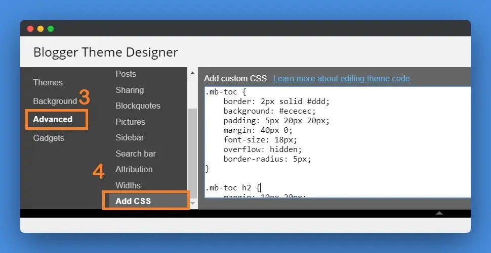Click the 'Add custom CSS' heading
491x253 pixels.
(x=235, y=78)
